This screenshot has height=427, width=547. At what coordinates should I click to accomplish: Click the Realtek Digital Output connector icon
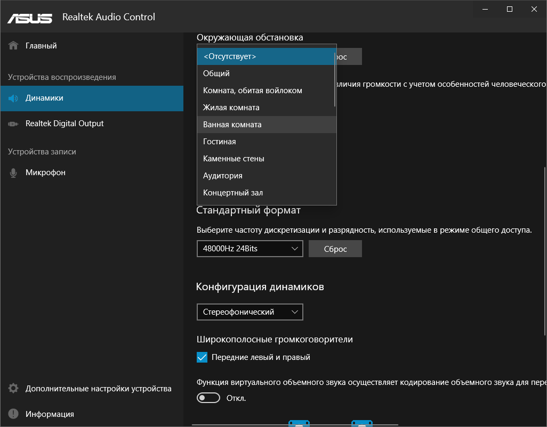[x=14, y=124]
